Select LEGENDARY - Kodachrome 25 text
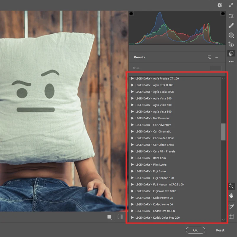This screenshot has width=237, height=237. click(154, 198)
